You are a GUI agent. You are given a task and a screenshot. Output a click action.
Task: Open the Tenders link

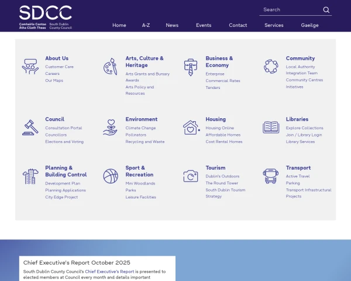pos(213,88)
